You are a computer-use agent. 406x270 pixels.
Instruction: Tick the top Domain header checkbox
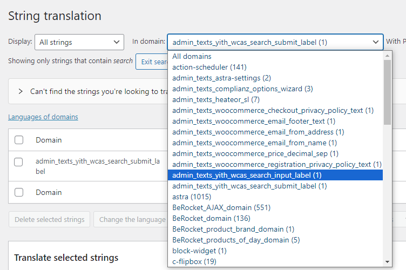pos(19,140)
